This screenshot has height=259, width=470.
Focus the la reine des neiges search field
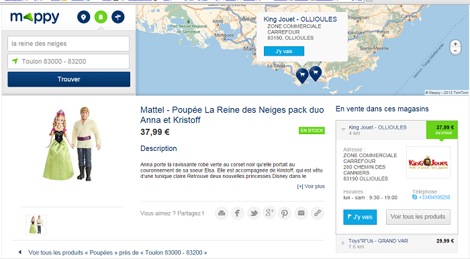coord(68,44)
